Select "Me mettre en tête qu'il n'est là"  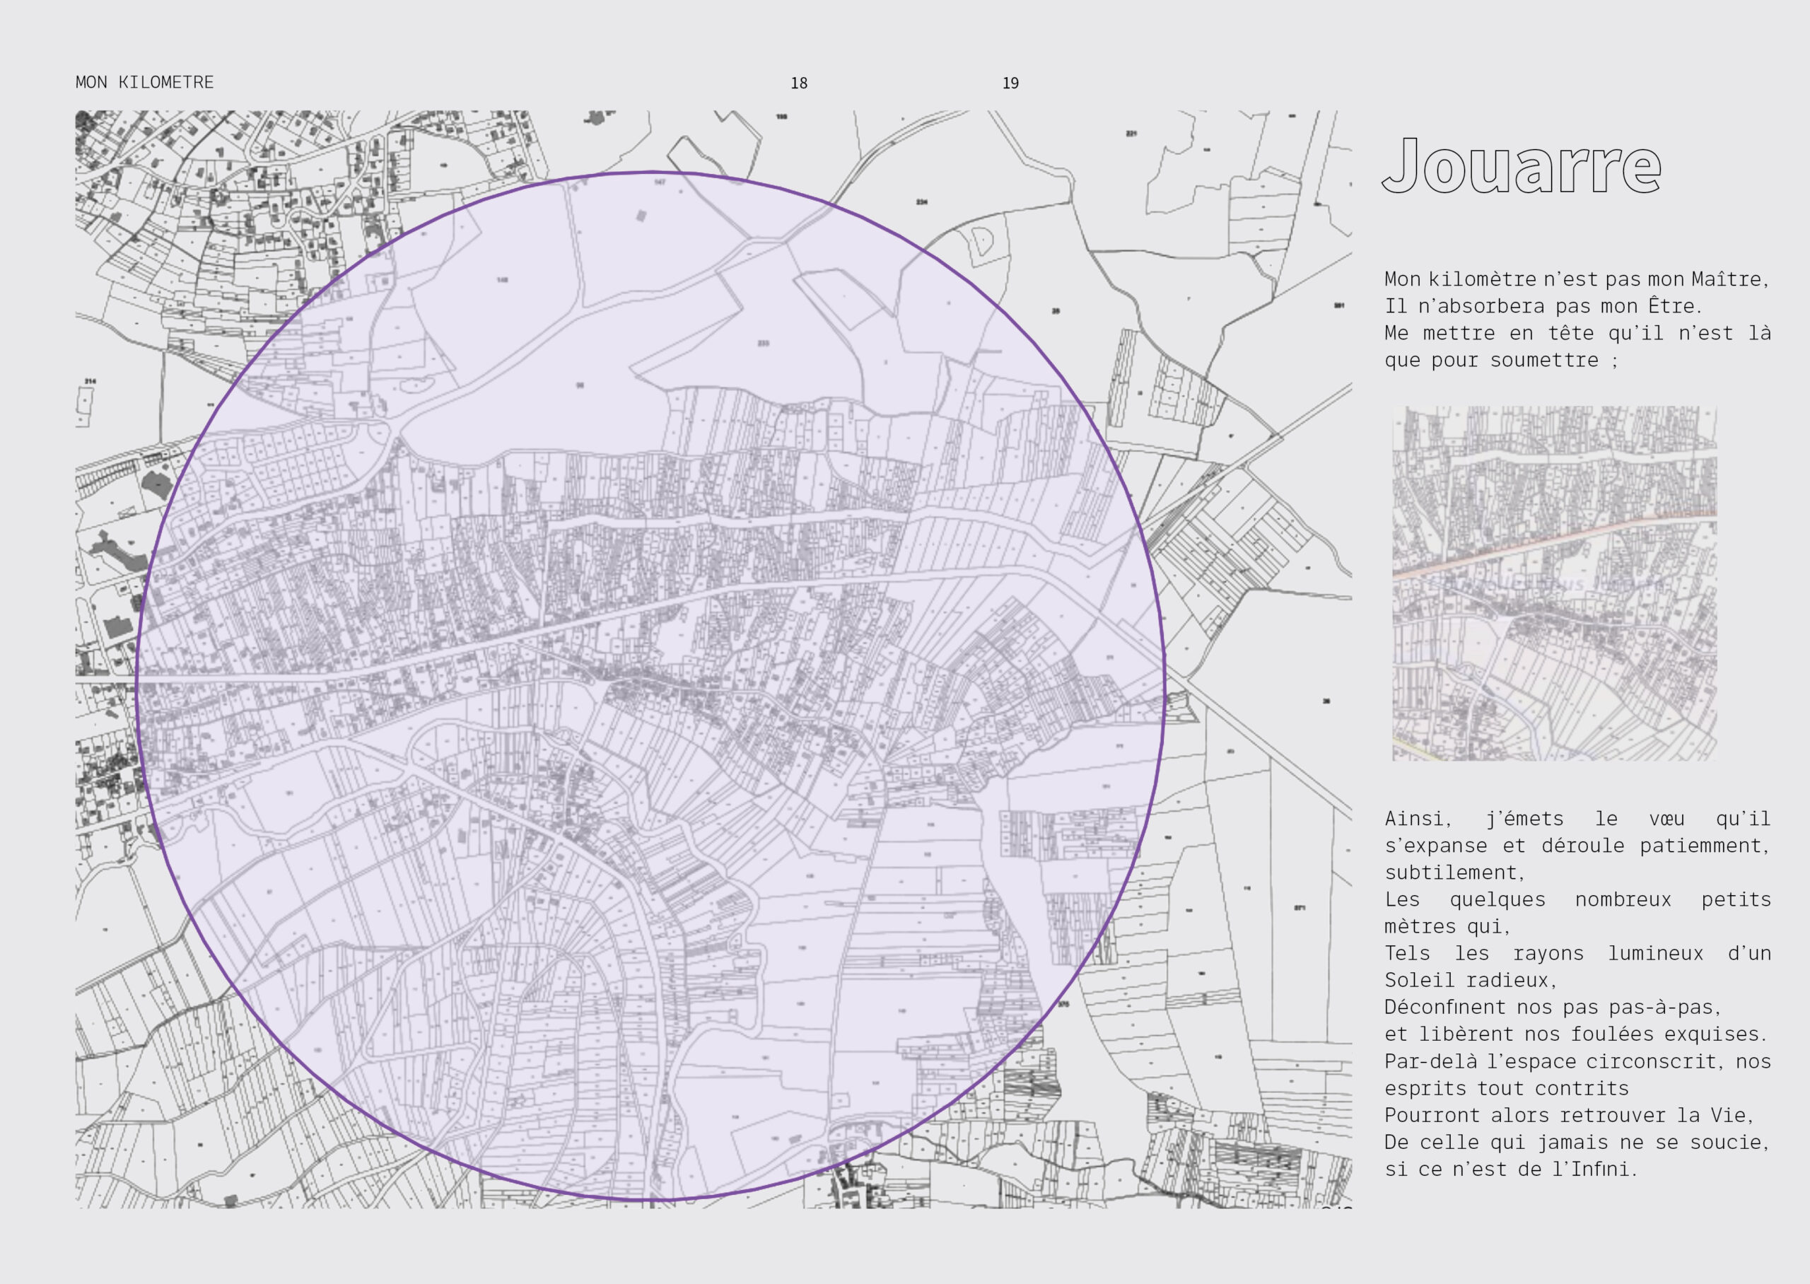pos(1577,333)
